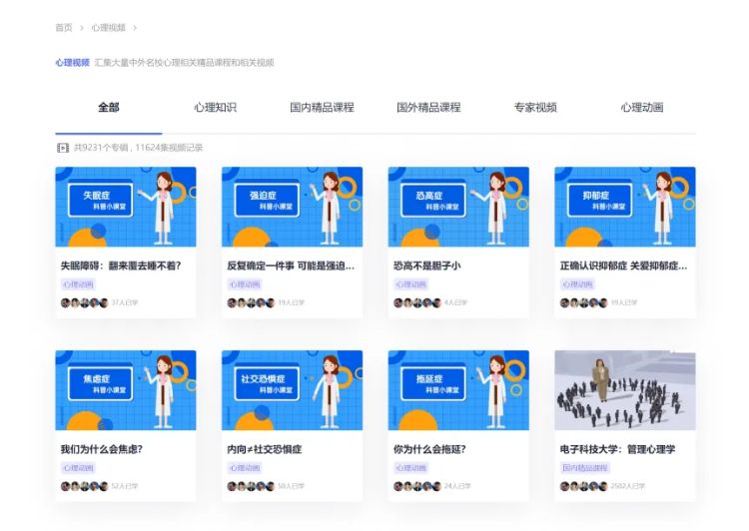Go to the 心理动画 tab

coord(641,108)
